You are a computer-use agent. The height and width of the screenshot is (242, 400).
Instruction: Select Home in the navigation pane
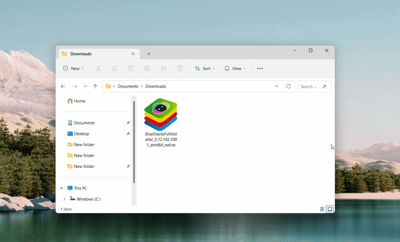coord(76,101)
